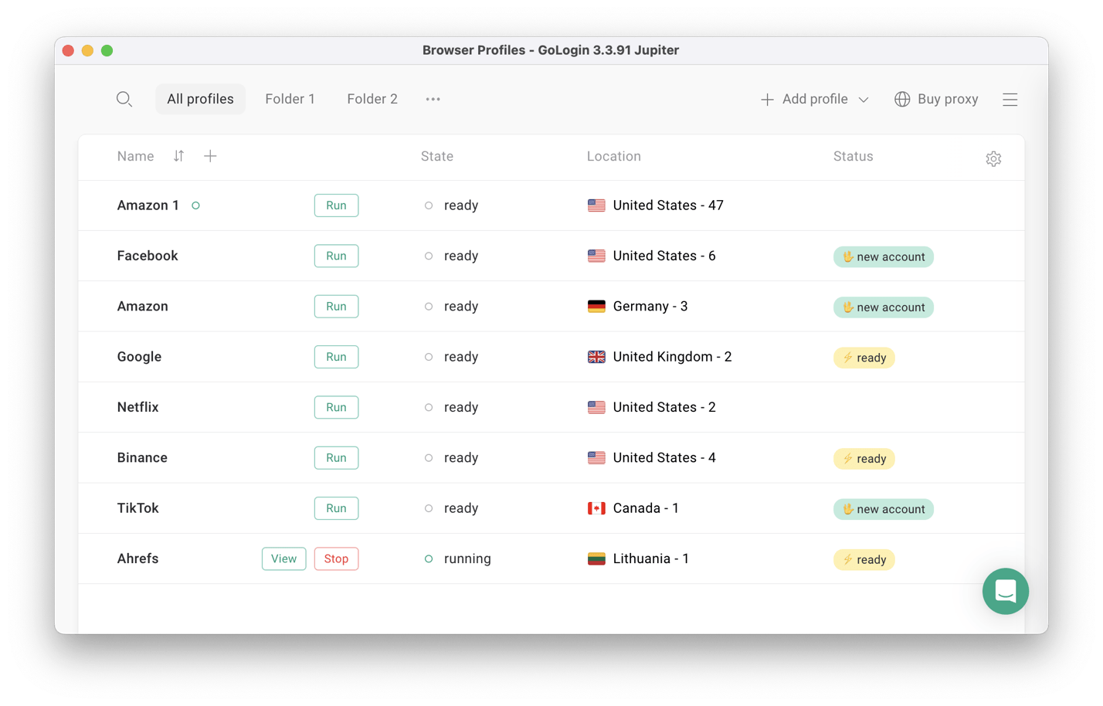Viewport: 1103px width, 706px height.
Task: Select the Binance profile name
Action: [142, 457]
